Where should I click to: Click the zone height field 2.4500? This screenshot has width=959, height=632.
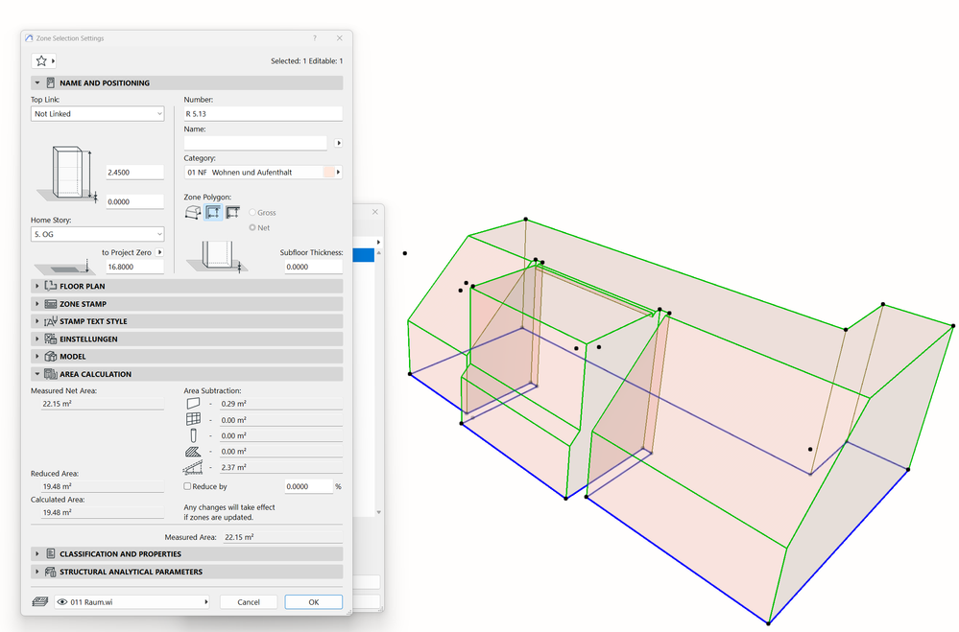pyautogui.click(x=134, y=173)
